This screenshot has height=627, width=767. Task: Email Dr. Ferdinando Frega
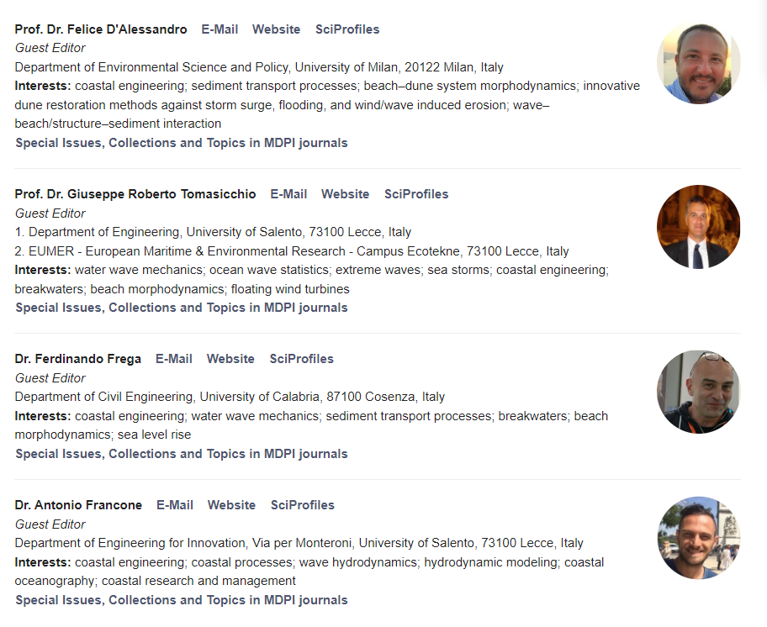pos(173,359)
